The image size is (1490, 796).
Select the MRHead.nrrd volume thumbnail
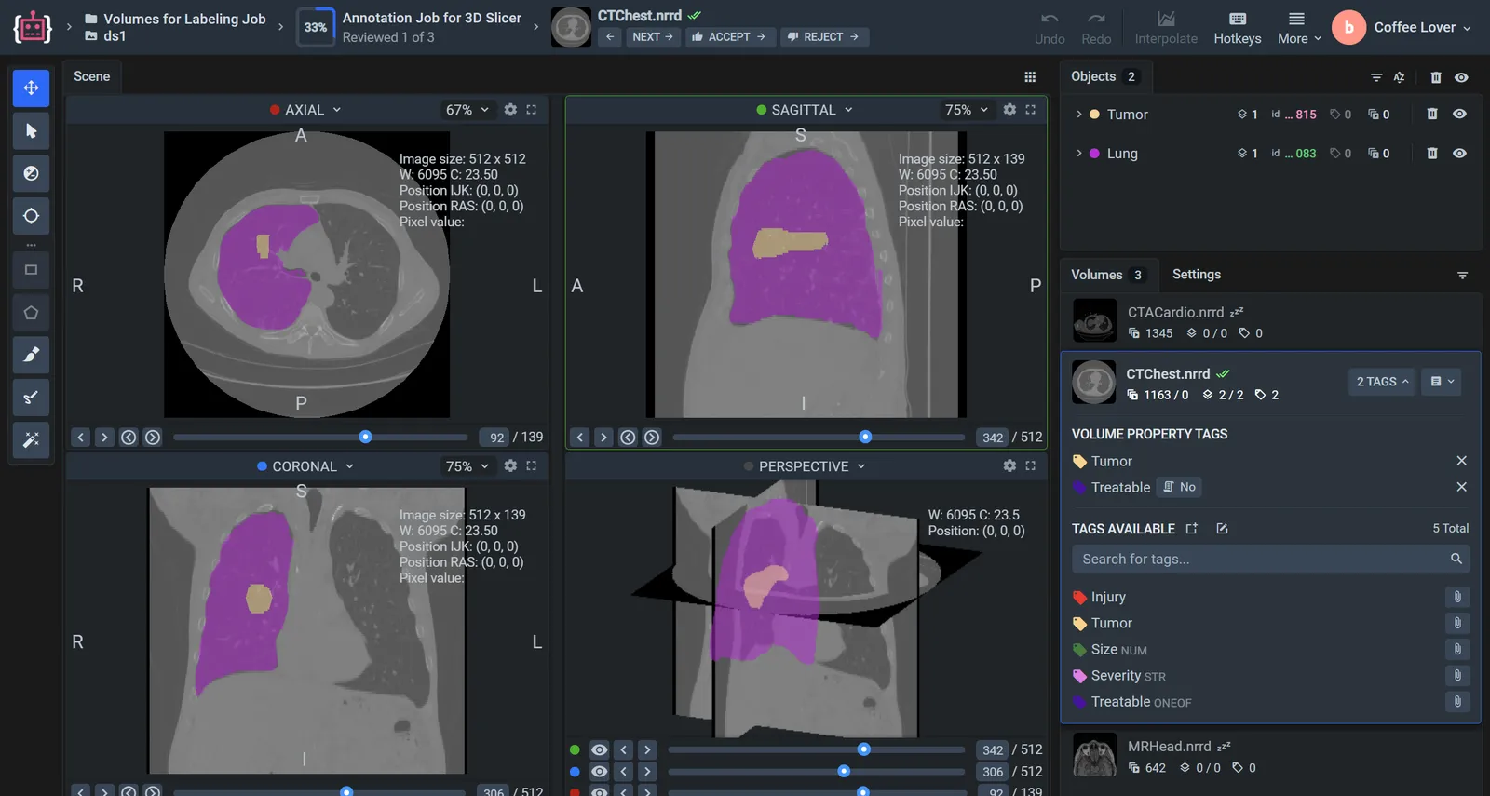coord(1094,755)
